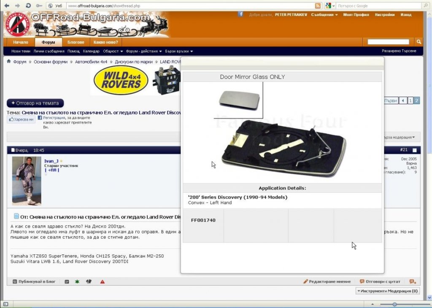Click the key icon in browser toolbar
This screenshot has width=432, height=308.
click(39, 5)
